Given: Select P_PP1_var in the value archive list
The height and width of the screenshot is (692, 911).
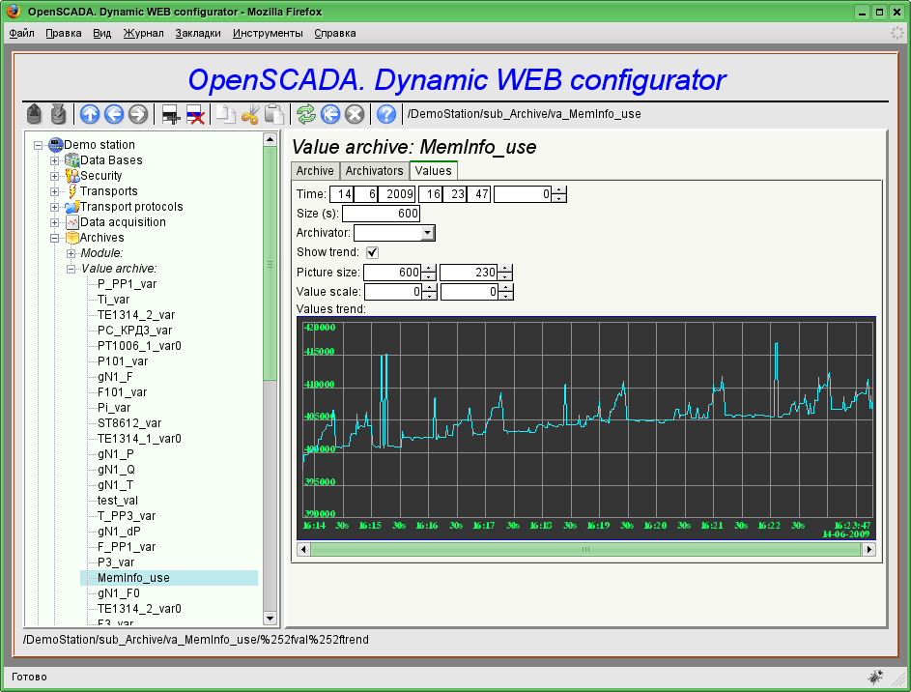Looking at the screenshot, I should (x=128, y=284).
